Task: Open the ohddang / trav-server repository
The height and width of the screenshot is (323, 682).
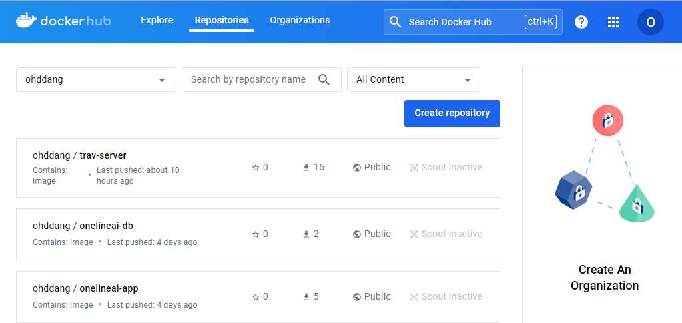Action: pyautogui.click(x=79, y=155)
